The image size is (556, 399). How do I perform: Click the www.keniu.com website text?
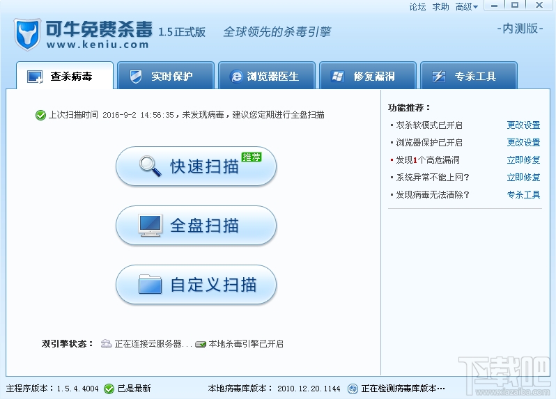point(97,45)
